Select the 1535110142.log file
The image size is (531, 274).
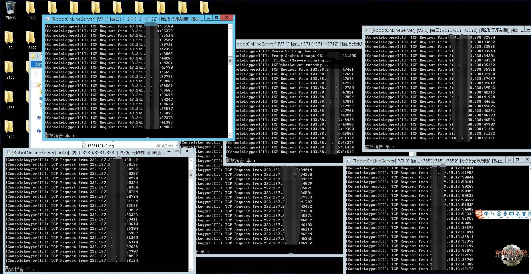coord(100,146)
